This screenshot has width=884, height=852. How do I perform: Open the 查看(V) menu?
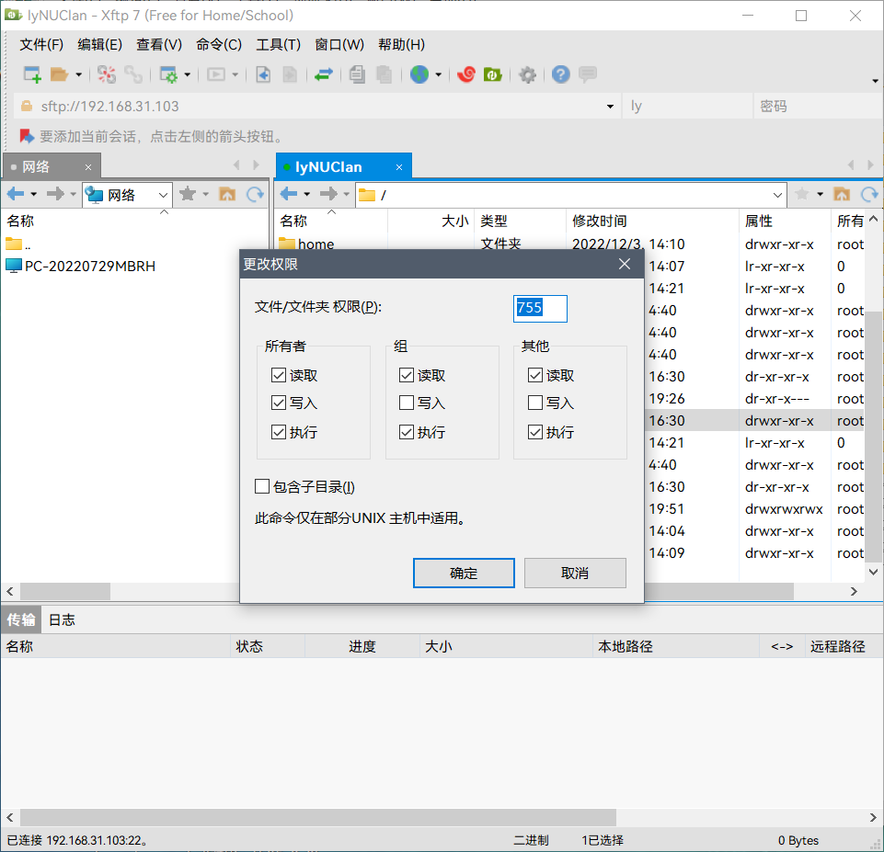(x=159, y=44)
